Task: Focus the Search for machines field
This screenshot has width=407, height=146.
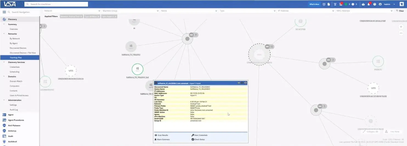Action: coord(56,4)
